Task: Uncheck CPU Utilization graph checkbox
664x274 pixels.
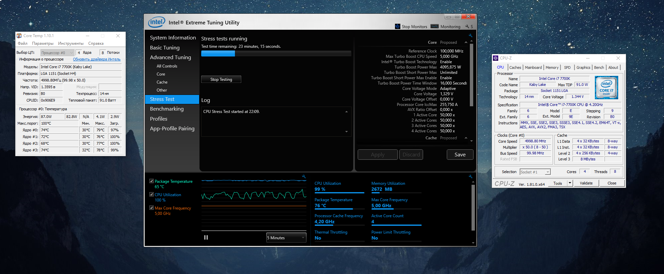Action: point(151,194)
